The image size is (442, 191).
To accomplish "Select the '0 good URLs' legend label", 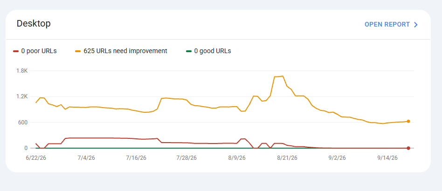I will 213,51.
